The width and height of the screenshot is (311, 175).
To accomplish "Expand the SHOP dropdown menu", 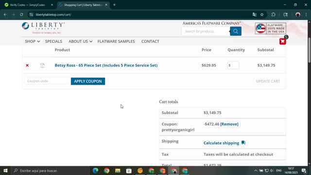I will click(x=33, y=41).
